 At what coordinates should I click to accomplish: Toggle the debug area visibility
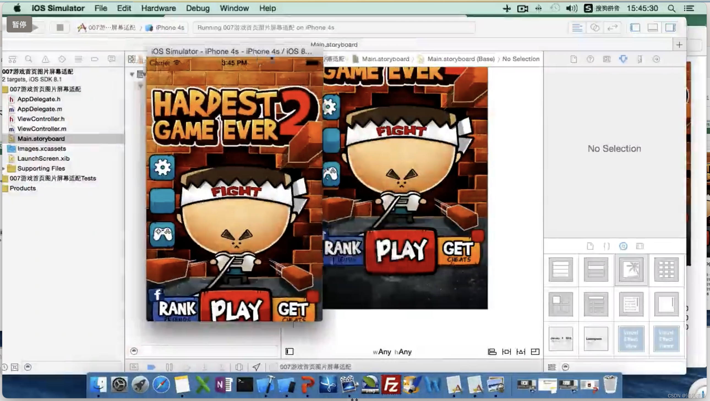653,28
